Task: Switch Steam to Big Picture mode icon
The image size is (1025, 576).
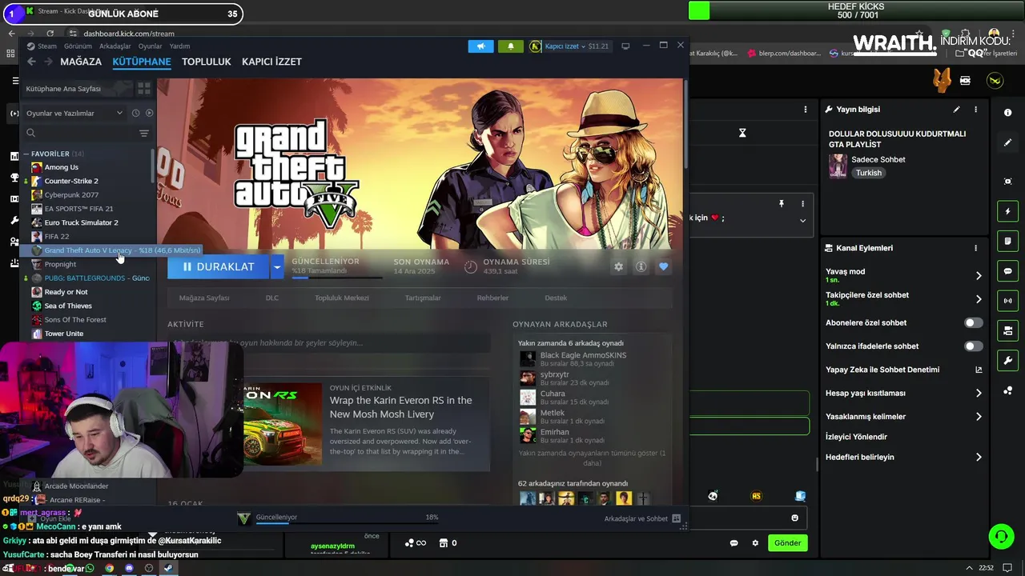Action: [625, 46]
